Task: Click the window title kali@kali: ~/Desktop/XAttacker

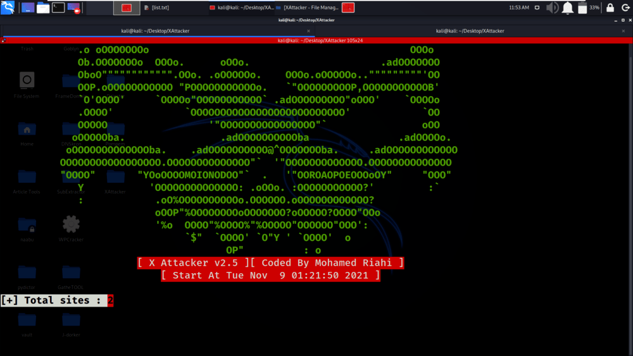Action: [x=306, y=20]
